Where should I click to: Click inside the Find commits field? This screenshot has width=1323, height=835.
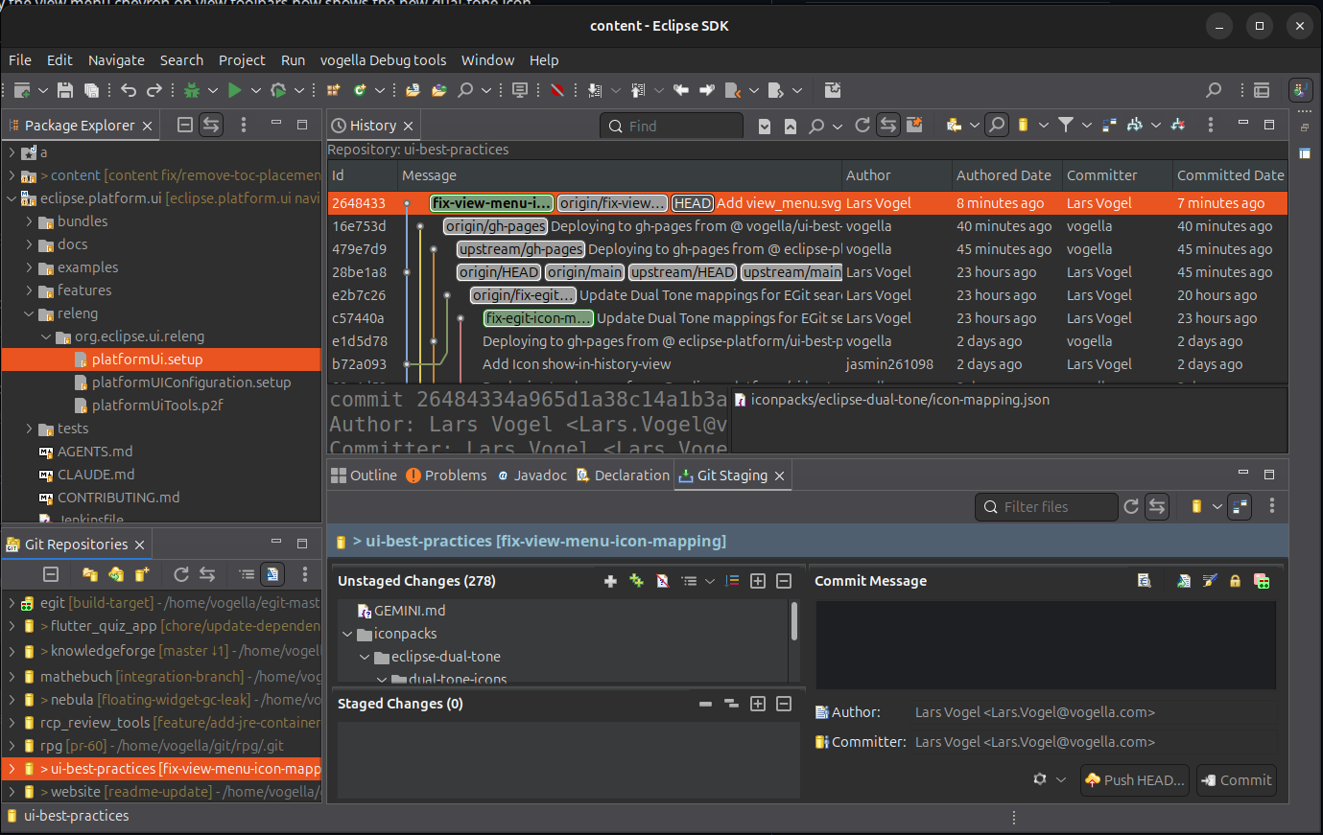pos(672,125)
